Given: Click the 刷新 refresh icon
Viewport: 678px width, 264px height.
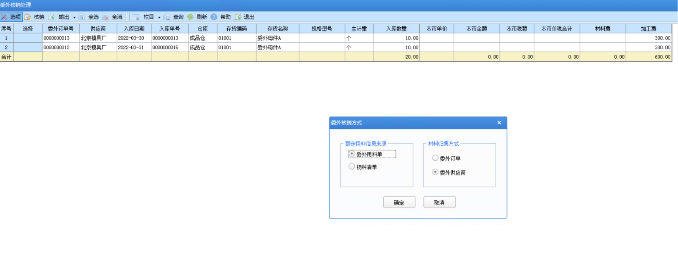Looking at the screenshot, I should [x=190, y=17].
